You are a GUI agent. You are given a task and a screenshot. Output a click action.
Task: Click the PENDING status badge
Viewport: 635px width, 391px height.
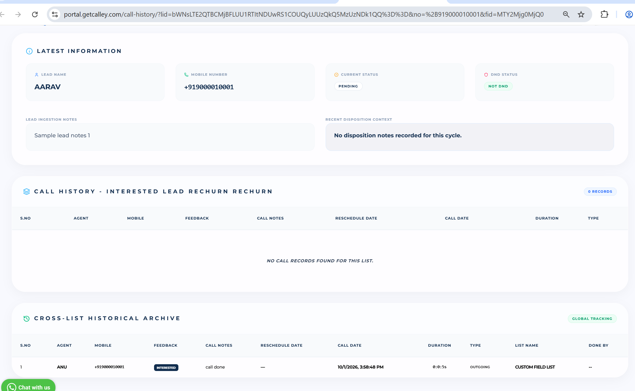(348, 86)
